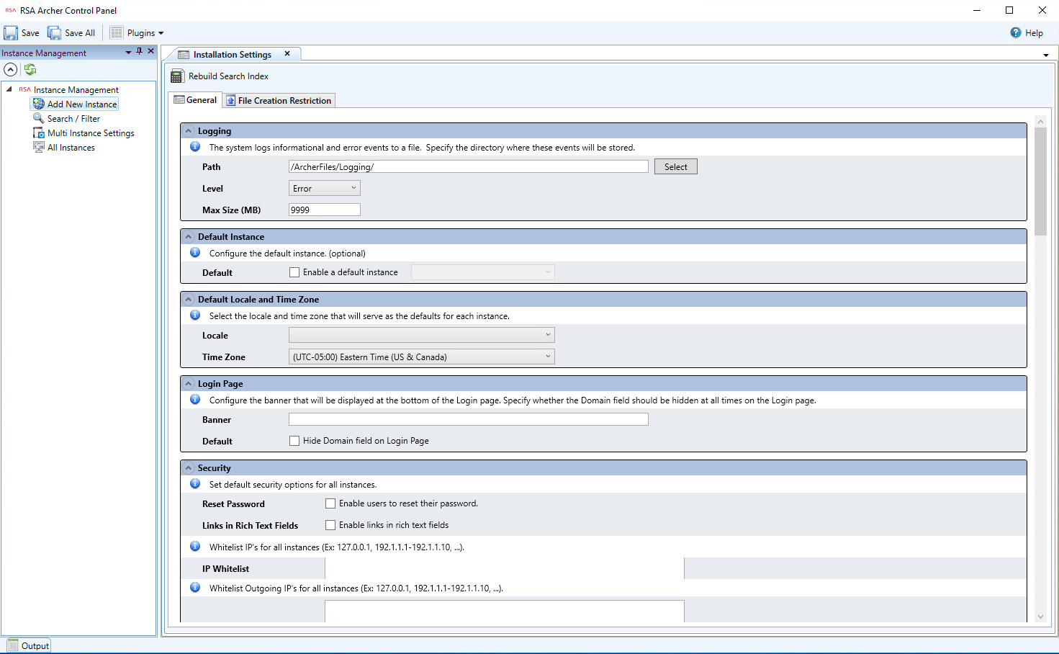Viewport: 1059px width, 654px height.
Task: Switch to the General tab
Action: coord(195,100)
